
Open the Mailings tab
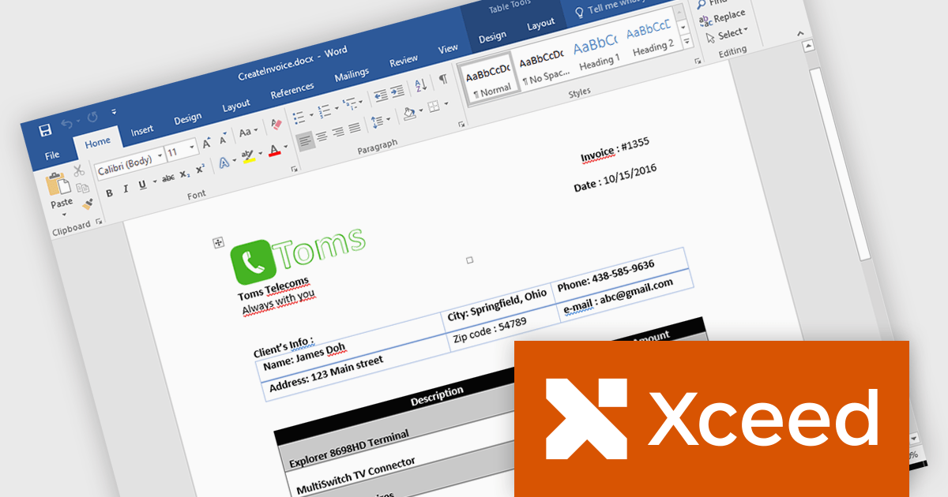point(352,75)
